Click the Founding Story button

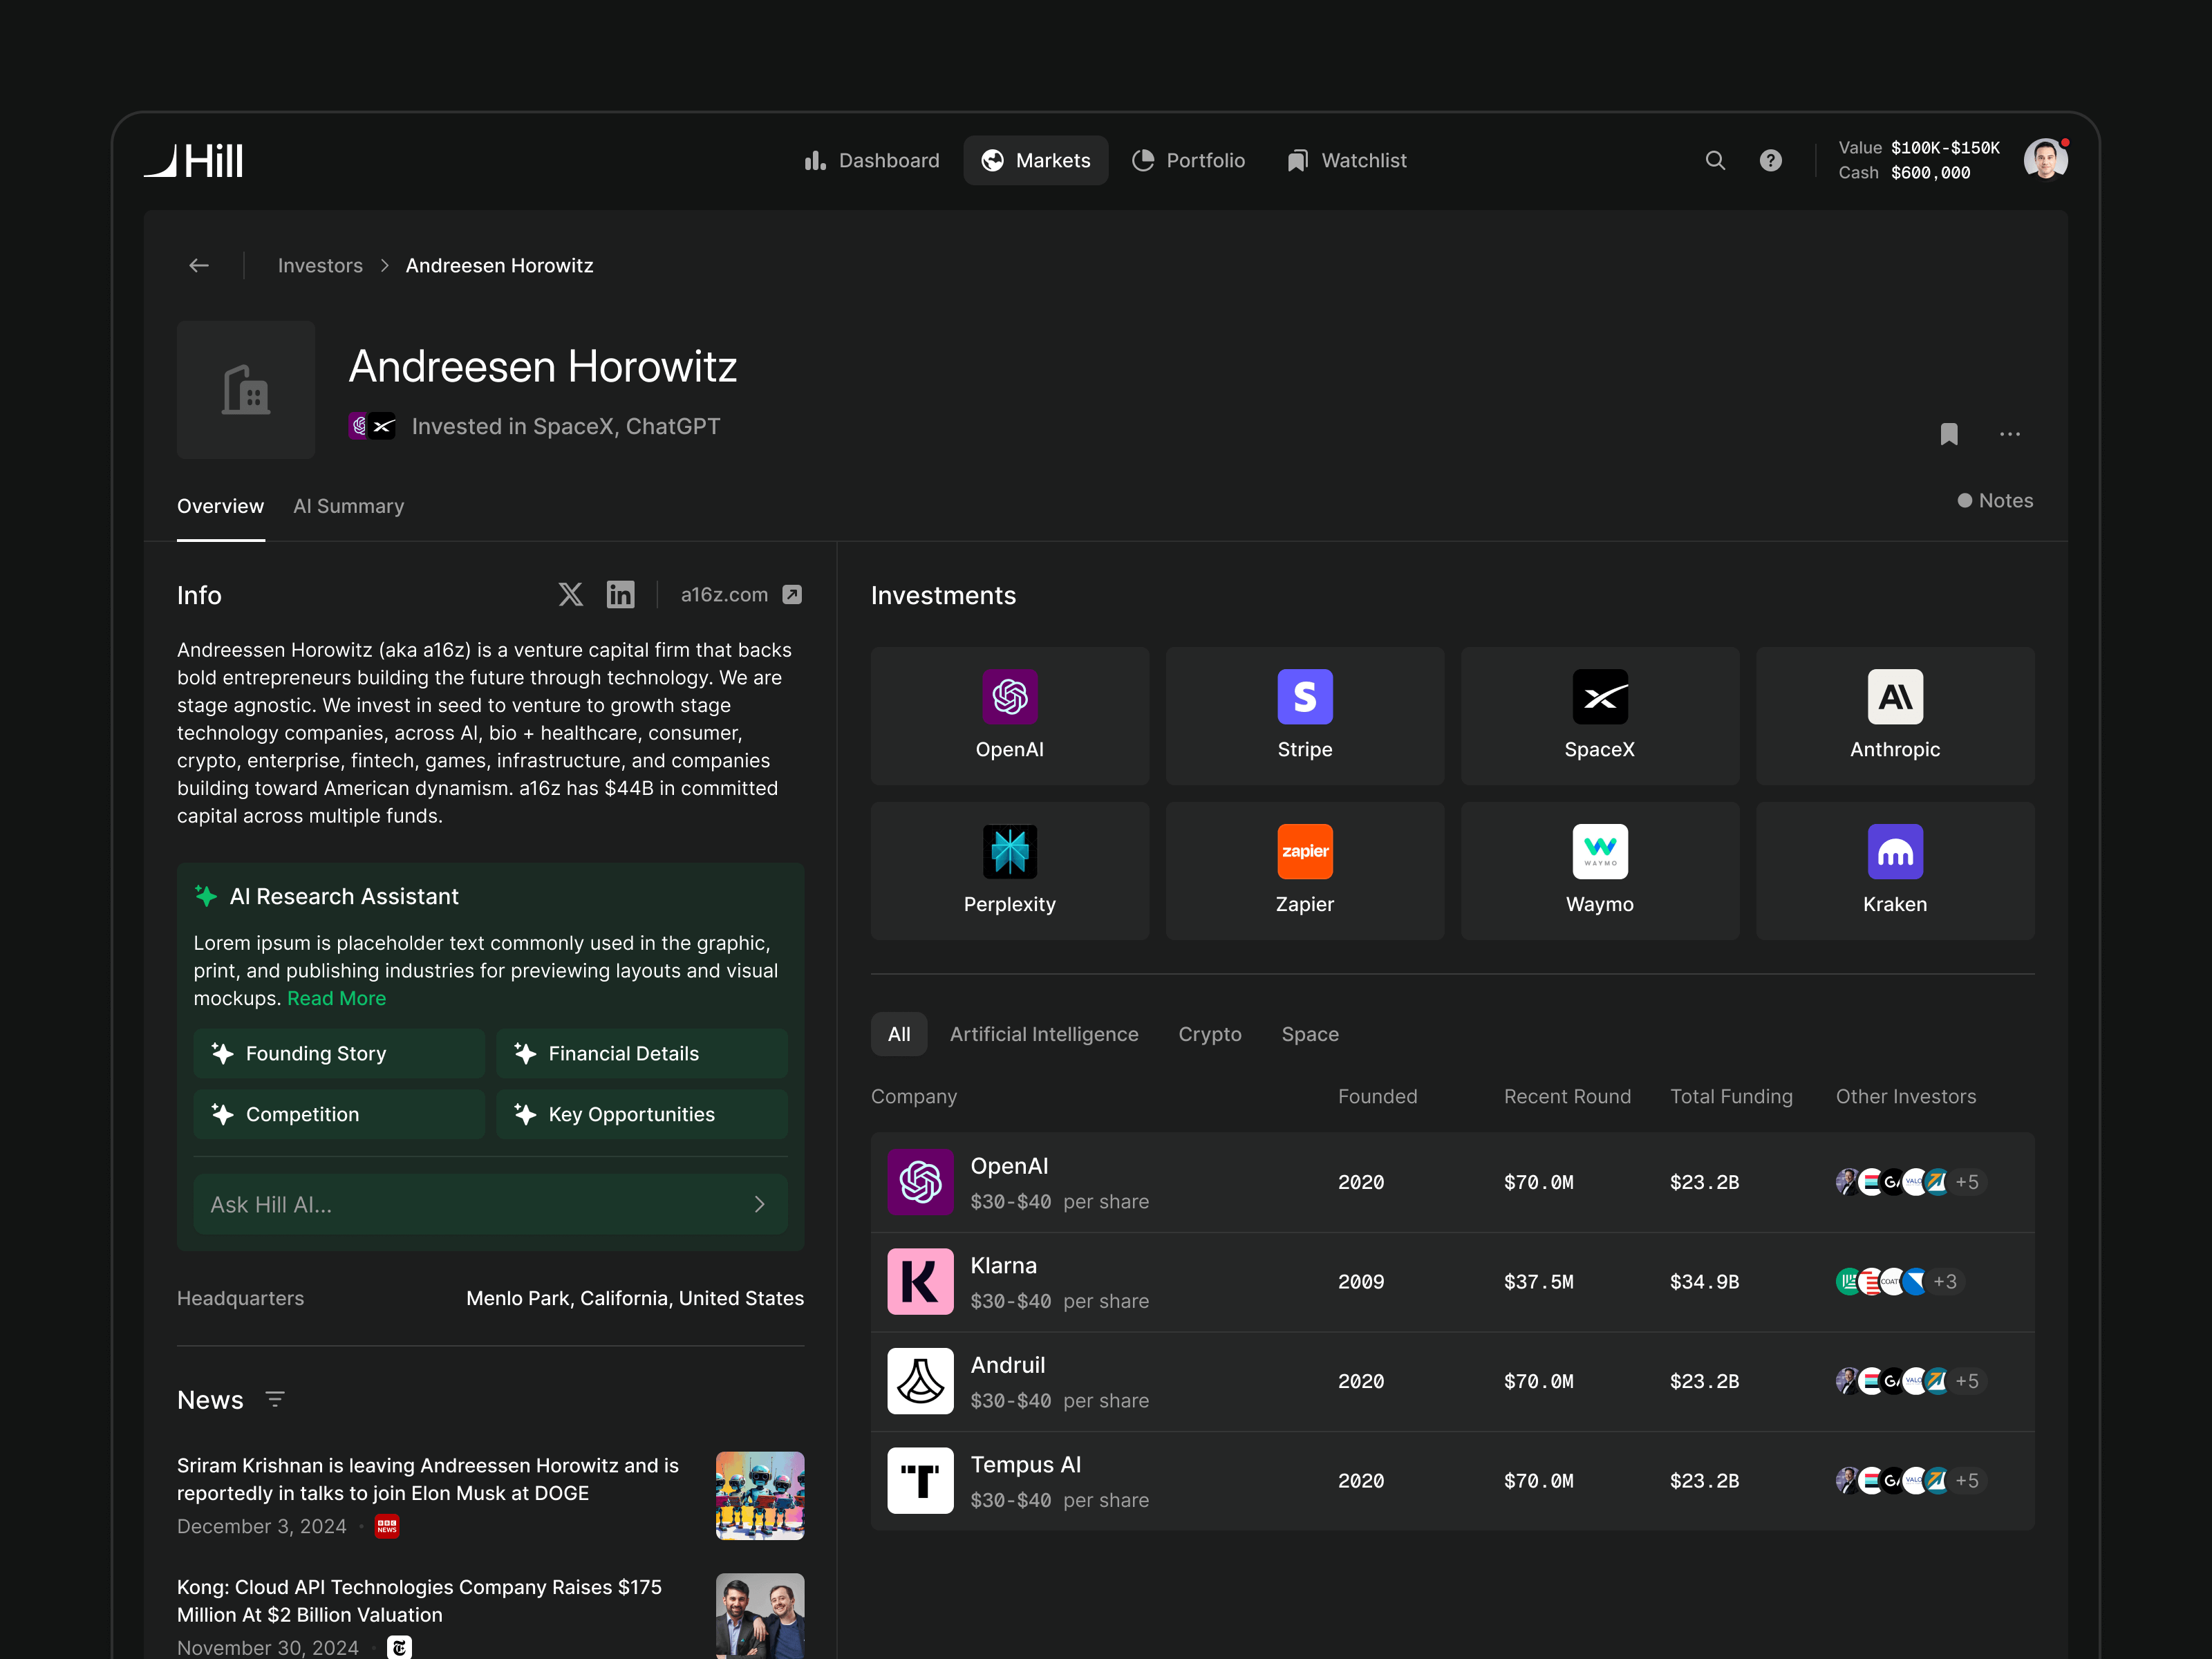[339, 1053]
